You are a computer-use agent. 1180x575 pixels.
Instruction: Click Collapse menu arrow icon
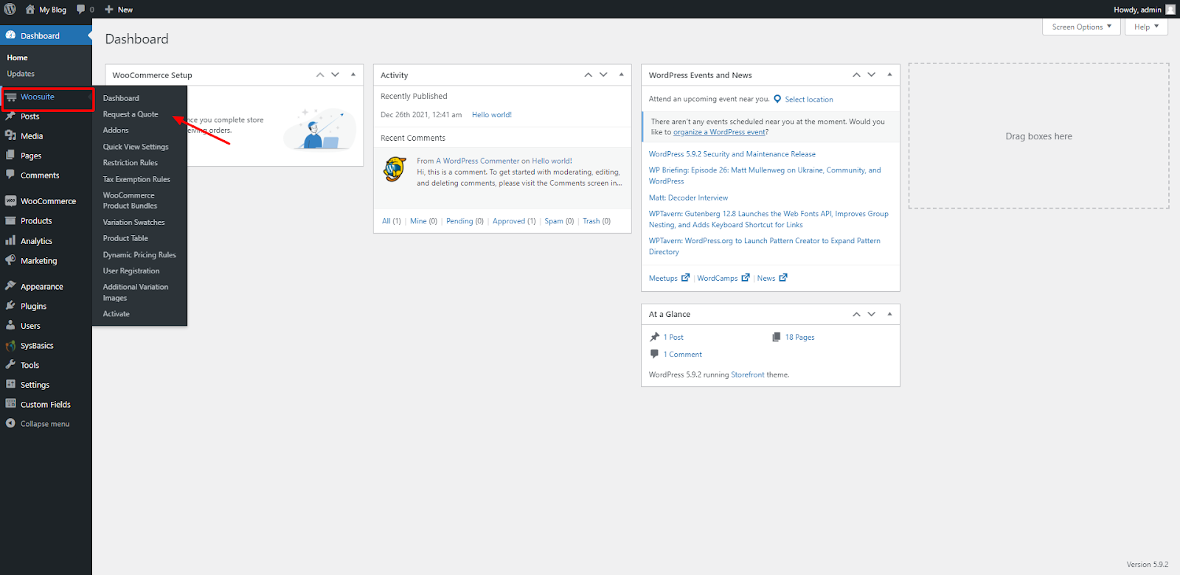[x=10, y=423]
